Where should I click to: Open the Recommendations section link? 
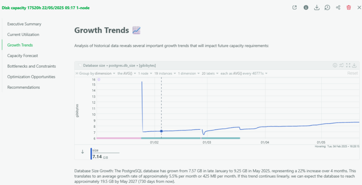(x=24, y=87)
